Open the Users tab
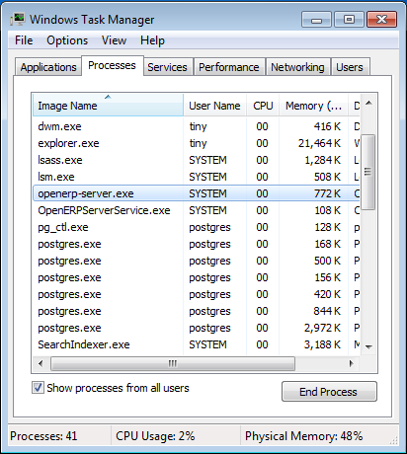The width and height of the screenshot is (407, 454). [350, 67]
